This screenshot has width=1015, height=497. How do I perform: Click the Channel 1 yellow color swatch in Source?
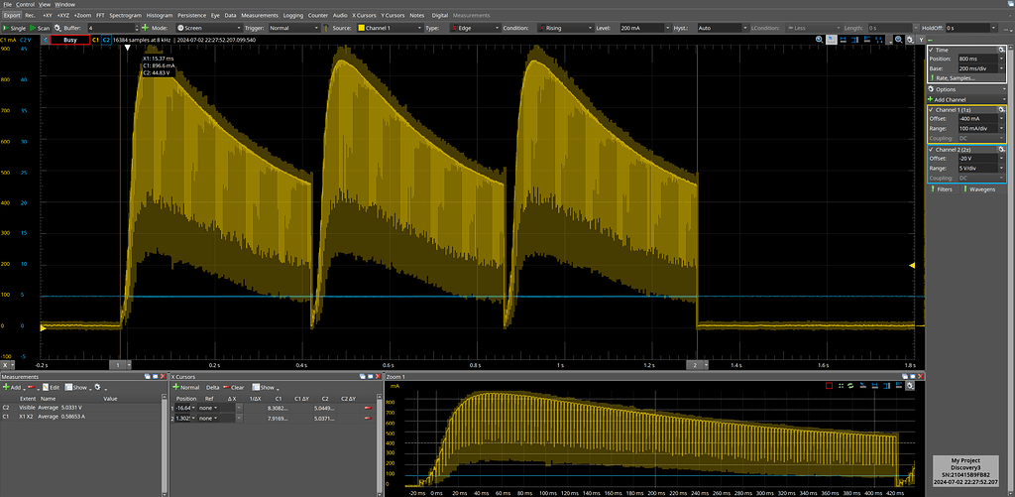coord(362,28)
